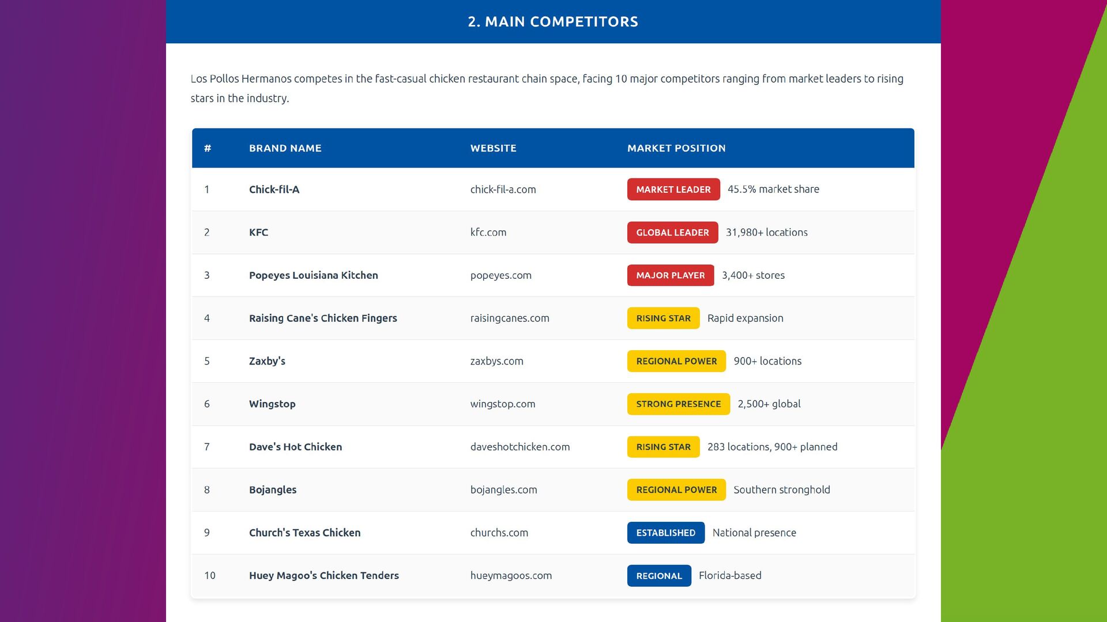1107x622 pixels.
Task: Click Dave's Hot Chicken brand name
Action: 295,447
